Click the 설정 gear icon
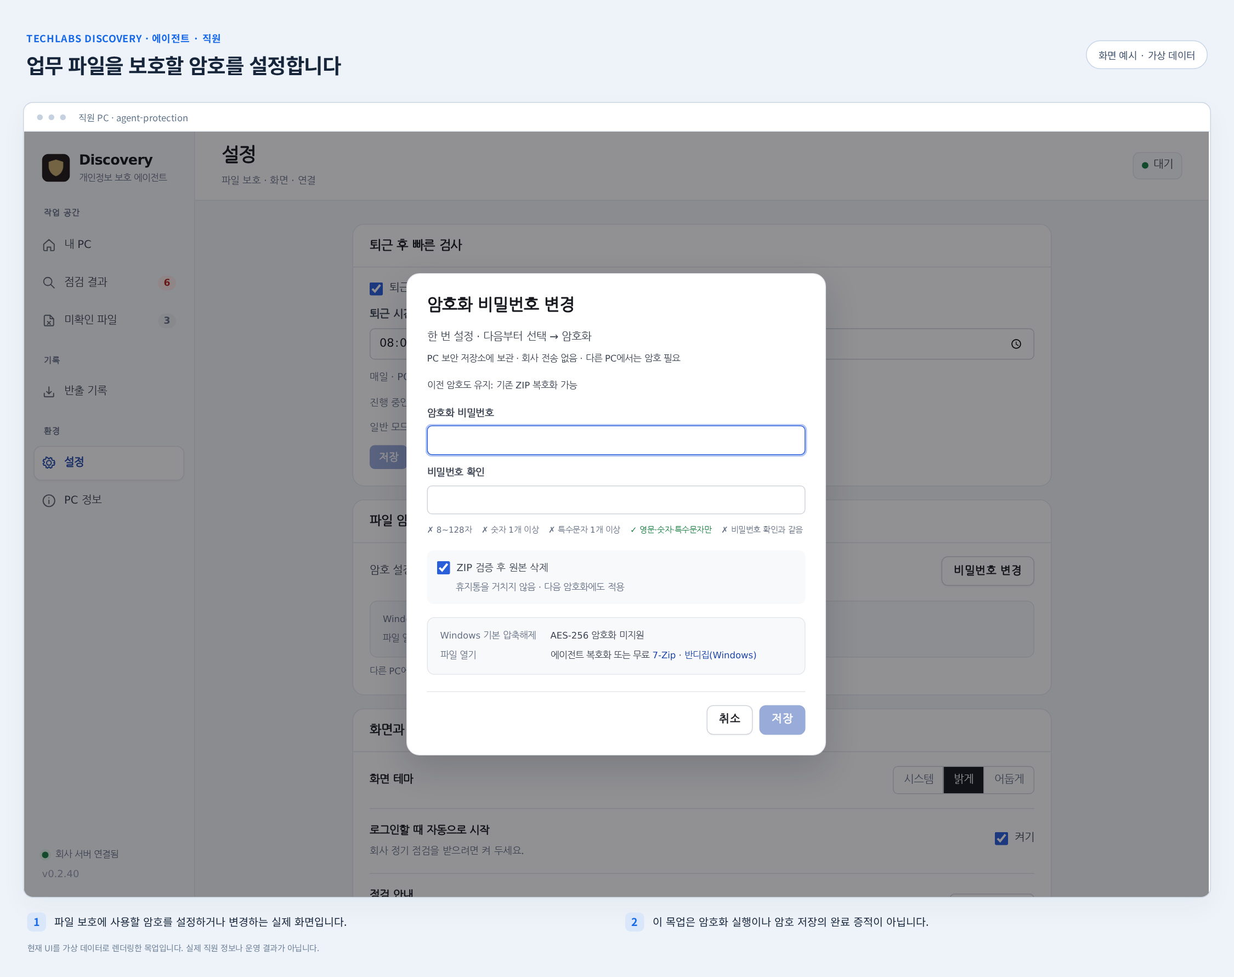 [49, 462]
